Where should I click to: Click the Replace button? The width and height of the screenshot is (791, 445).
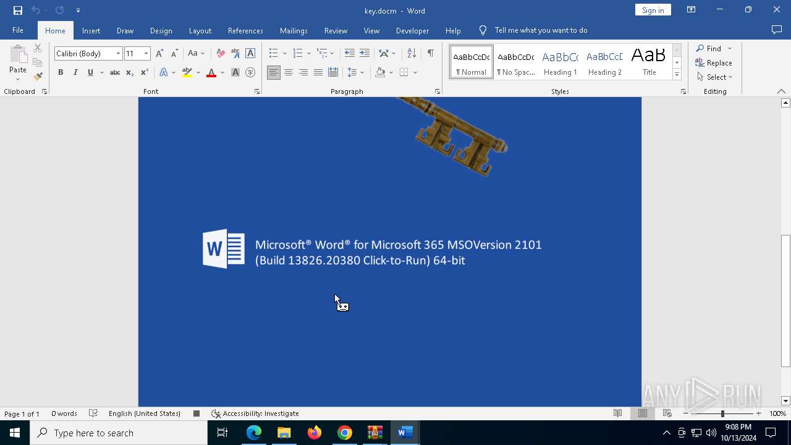[x=714, y=62]
